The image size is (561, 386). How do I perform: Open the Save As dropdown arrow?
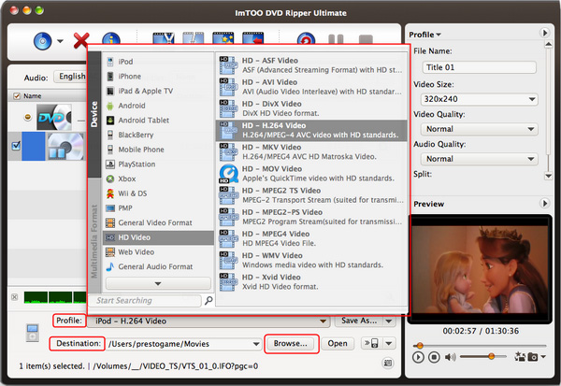389,322
